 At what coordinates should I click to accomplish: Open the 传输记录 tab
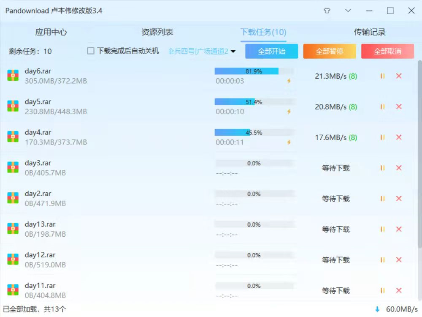[371, 31]
